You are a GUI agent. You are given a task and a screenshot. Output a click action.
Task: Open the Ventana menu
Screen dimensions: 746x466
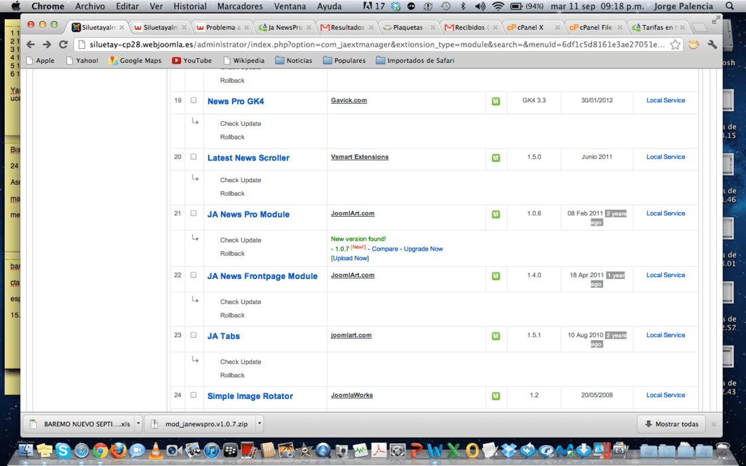[290, 6]
